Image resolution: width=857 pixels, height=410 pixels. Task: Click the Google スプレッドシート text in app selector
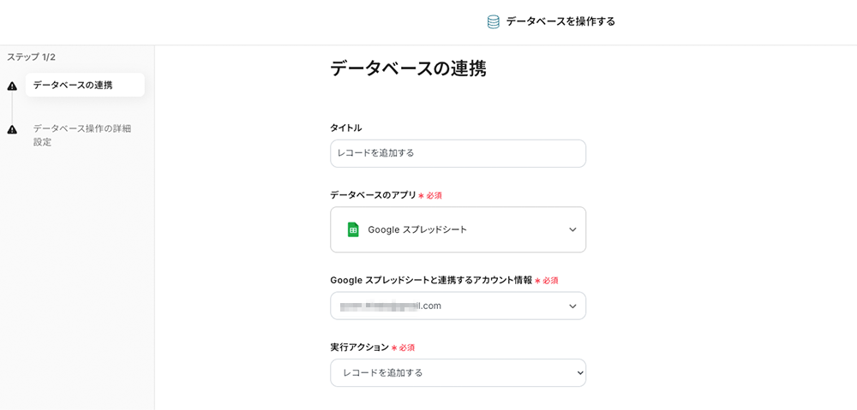pyautogui.click(x=417, y=229)
